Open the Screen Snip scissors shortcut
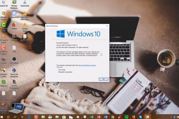This screenshot has width=179, height=119. click(x=25, y=3)
